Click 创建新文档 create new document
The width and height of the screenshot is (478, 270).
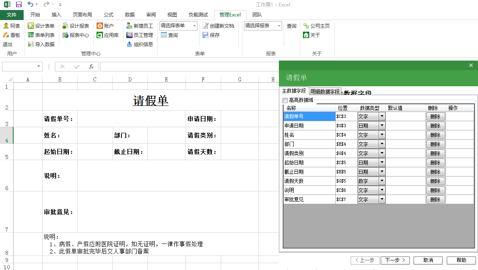pyautogui.click(x=219, y=26)
